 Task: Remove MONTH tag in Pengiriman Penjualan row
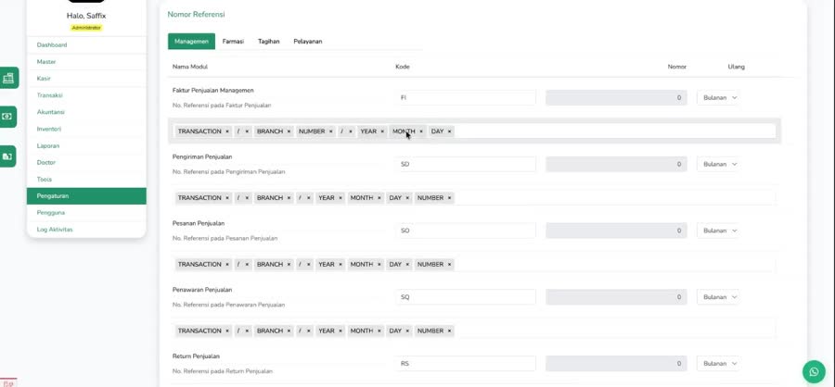(x=379, y=198)
